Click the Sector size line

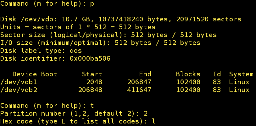pos(109,35)
